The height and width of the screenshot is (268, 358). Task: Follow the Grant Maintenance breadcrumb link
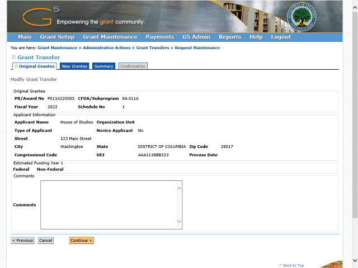click(57, 48)
